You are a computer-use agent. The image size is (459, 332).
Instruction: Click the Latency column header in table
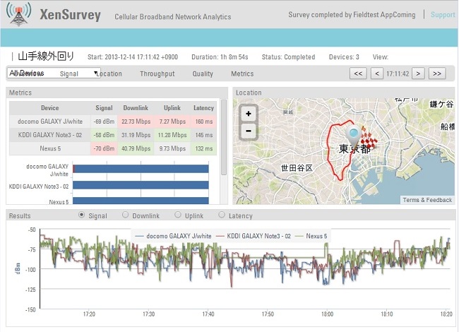click(x=203, y=108)
